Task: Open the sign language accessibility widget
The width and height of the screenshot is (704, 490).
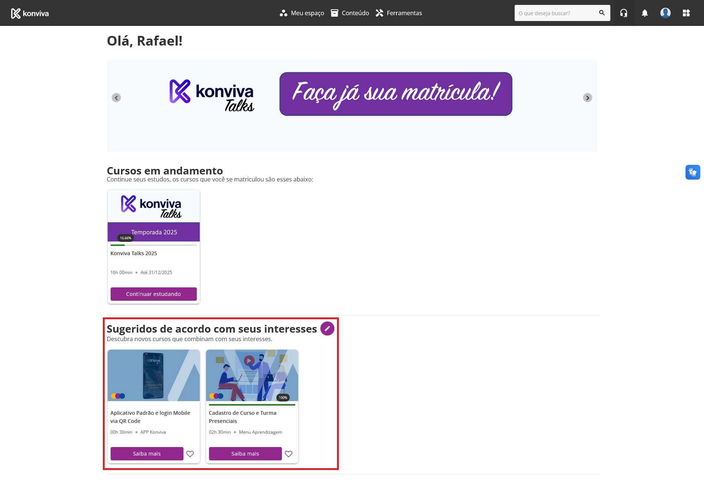Action: (693, 172)
